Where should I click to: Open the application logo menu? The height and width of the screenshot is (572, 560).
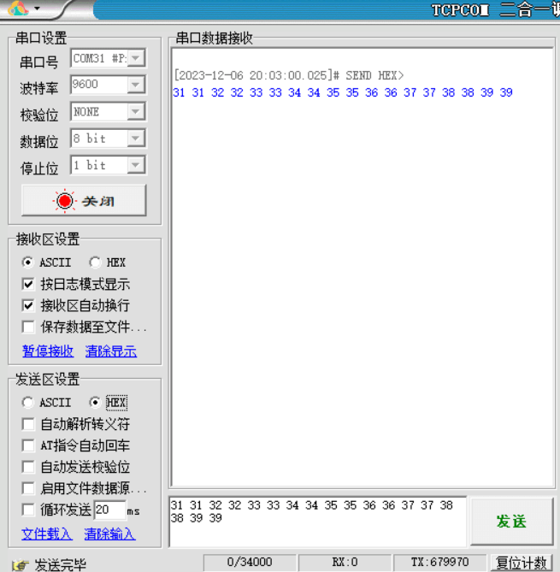pyautogui.click(x=18, y=8)
